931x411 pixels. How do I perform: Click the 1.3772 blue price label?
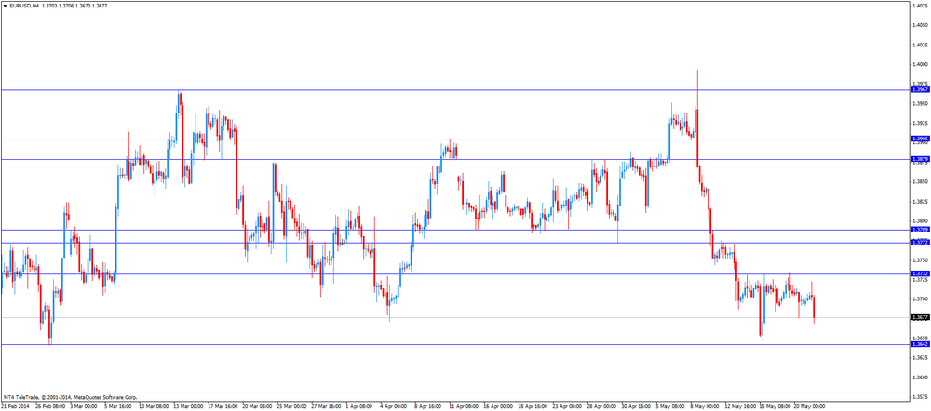(920, 243)
